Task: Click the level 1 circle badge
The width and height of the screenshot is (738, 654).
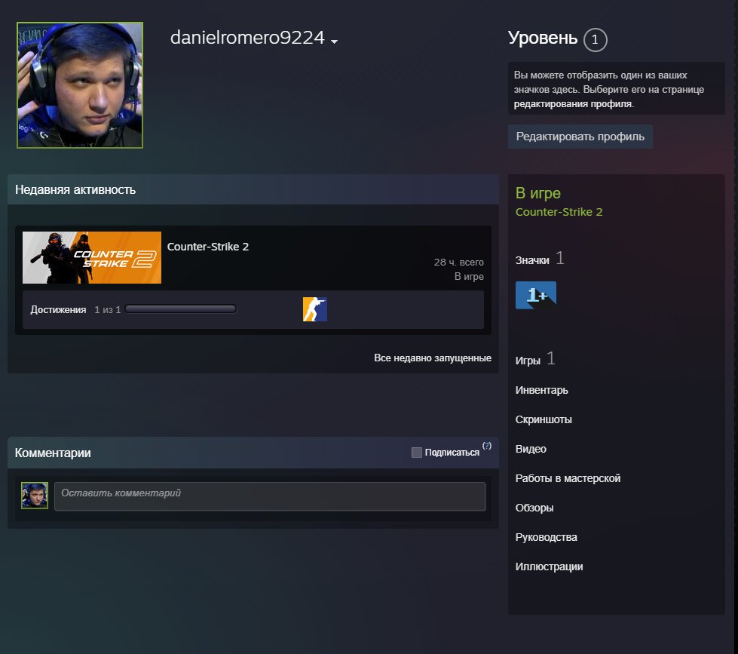Action: coord(595,39)
